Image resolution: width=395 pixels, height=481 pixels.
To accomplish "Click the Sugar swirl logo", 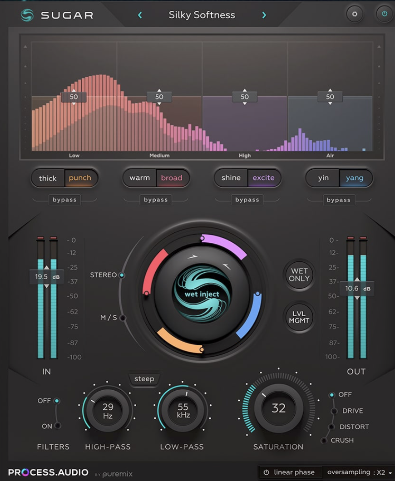I will (x=27, y=15).
